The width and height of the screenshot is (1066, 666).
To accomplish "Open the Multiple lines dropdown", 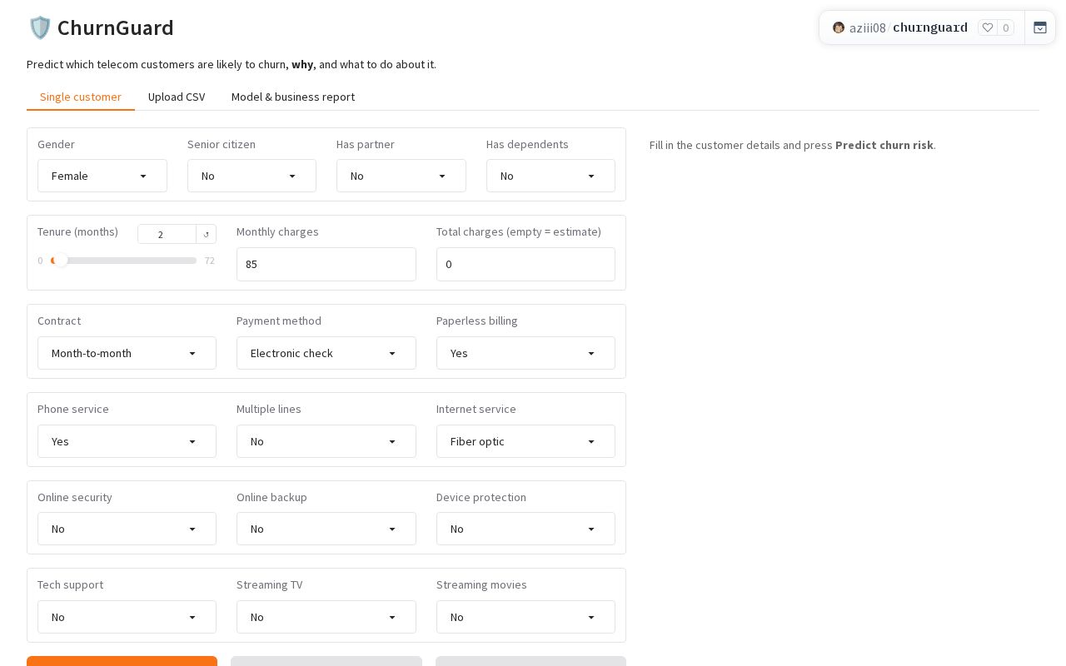I will [326, 441].
